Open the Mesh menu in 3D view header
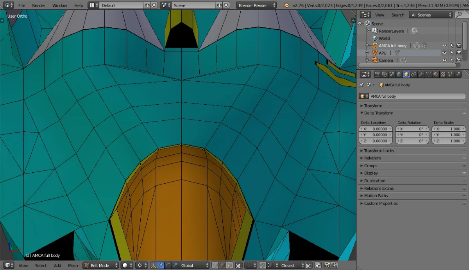 coord(73,265)
